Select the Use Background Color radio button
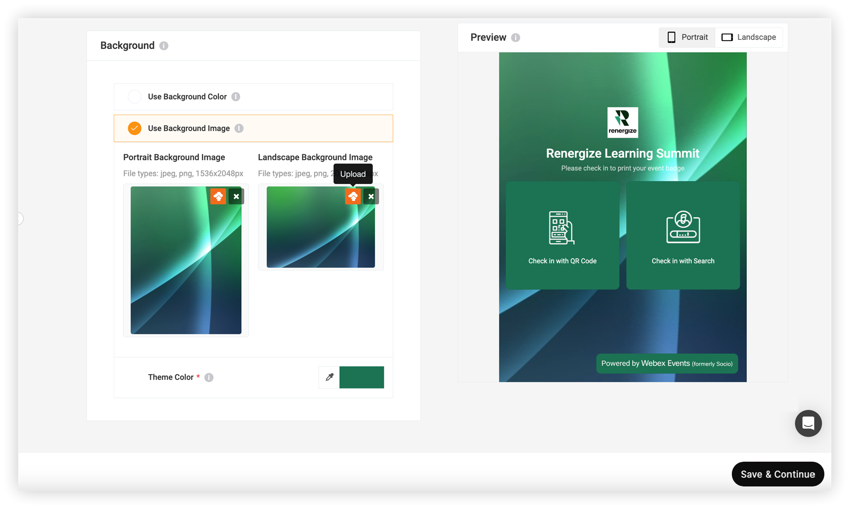Screen dimensions: 850x509 (x=135, y=96)
